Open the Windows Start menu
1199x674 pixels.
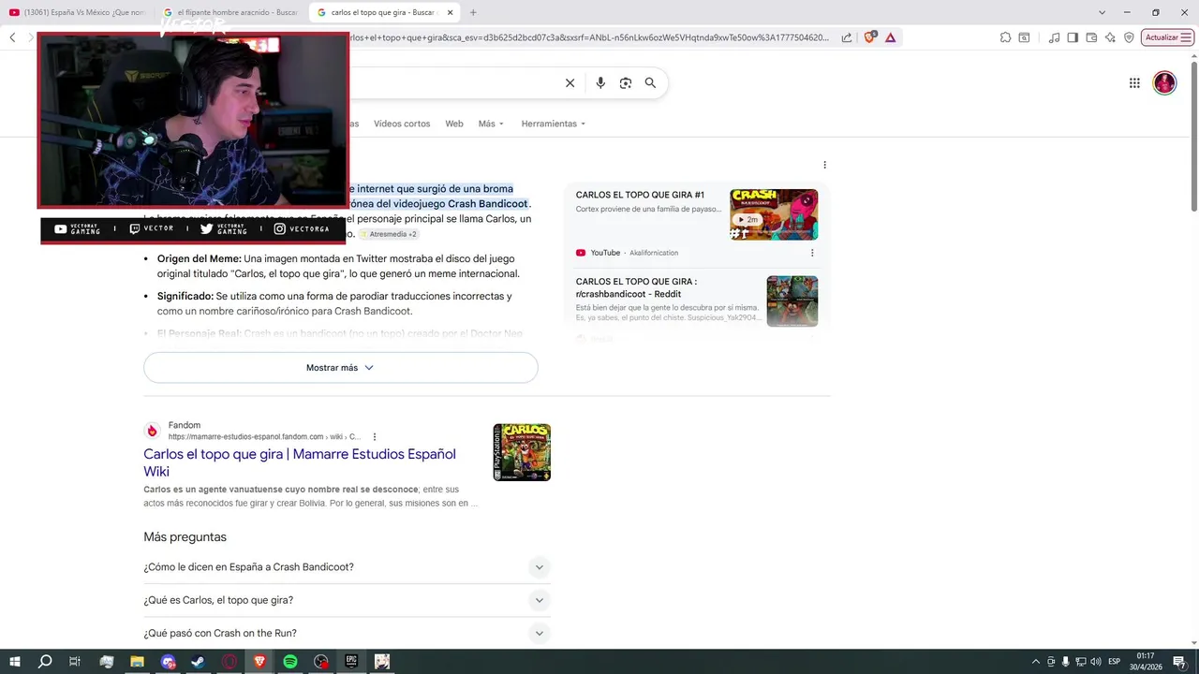click(14, 662)
